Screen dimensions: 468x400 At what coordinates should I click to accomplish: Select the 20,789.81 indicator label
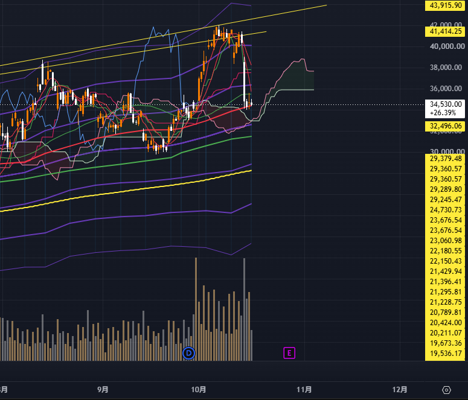(x=444, y=313)
